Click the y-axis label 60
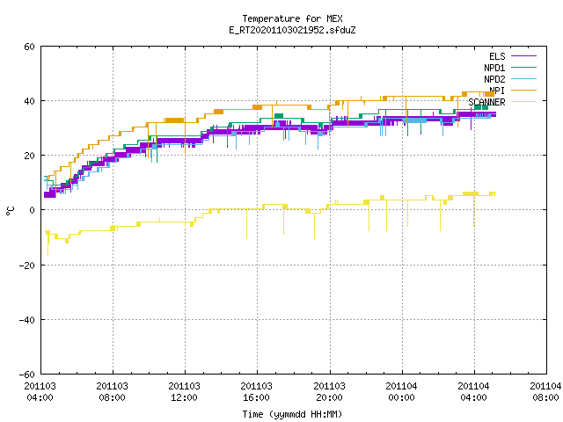This screenshot has height=422, width=563. [29, 47]
